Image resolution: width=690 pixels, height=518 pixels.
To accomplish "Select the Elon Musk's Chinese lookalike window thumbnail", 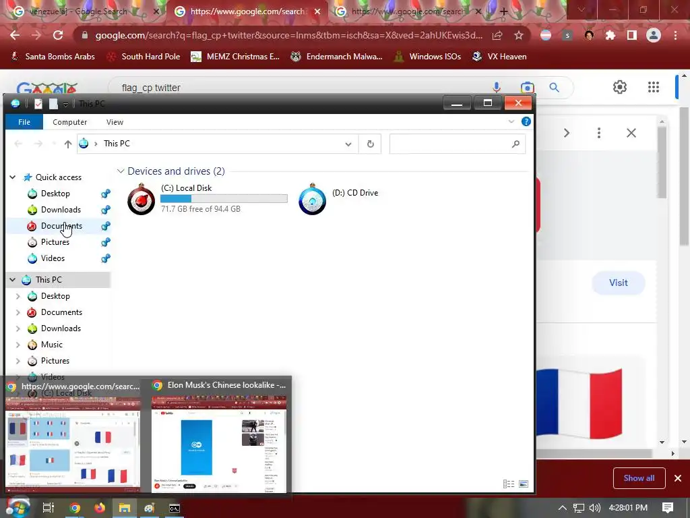I will 219,437.
